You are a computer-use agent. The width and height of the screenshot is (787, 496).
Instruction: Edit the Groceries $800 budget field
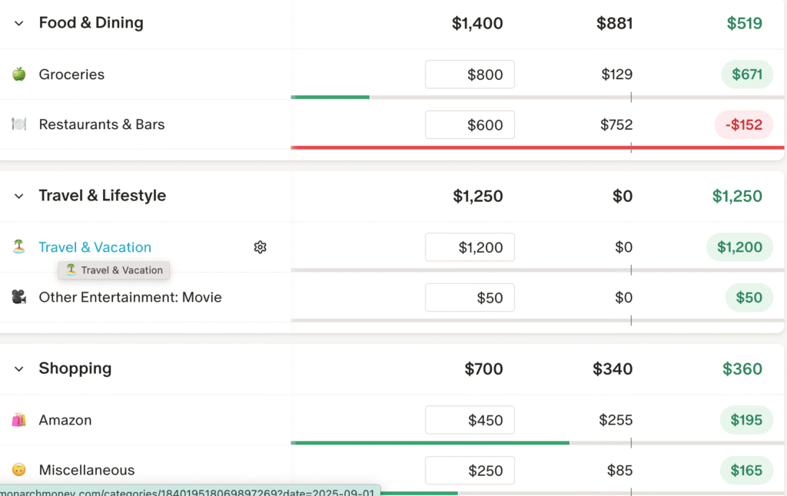pos(470,74)
